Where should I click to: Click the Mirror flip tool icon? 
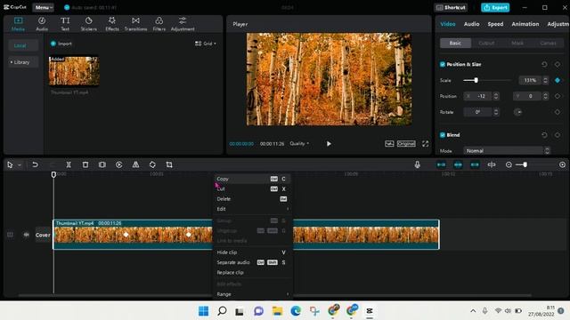(x=135, y=164)
